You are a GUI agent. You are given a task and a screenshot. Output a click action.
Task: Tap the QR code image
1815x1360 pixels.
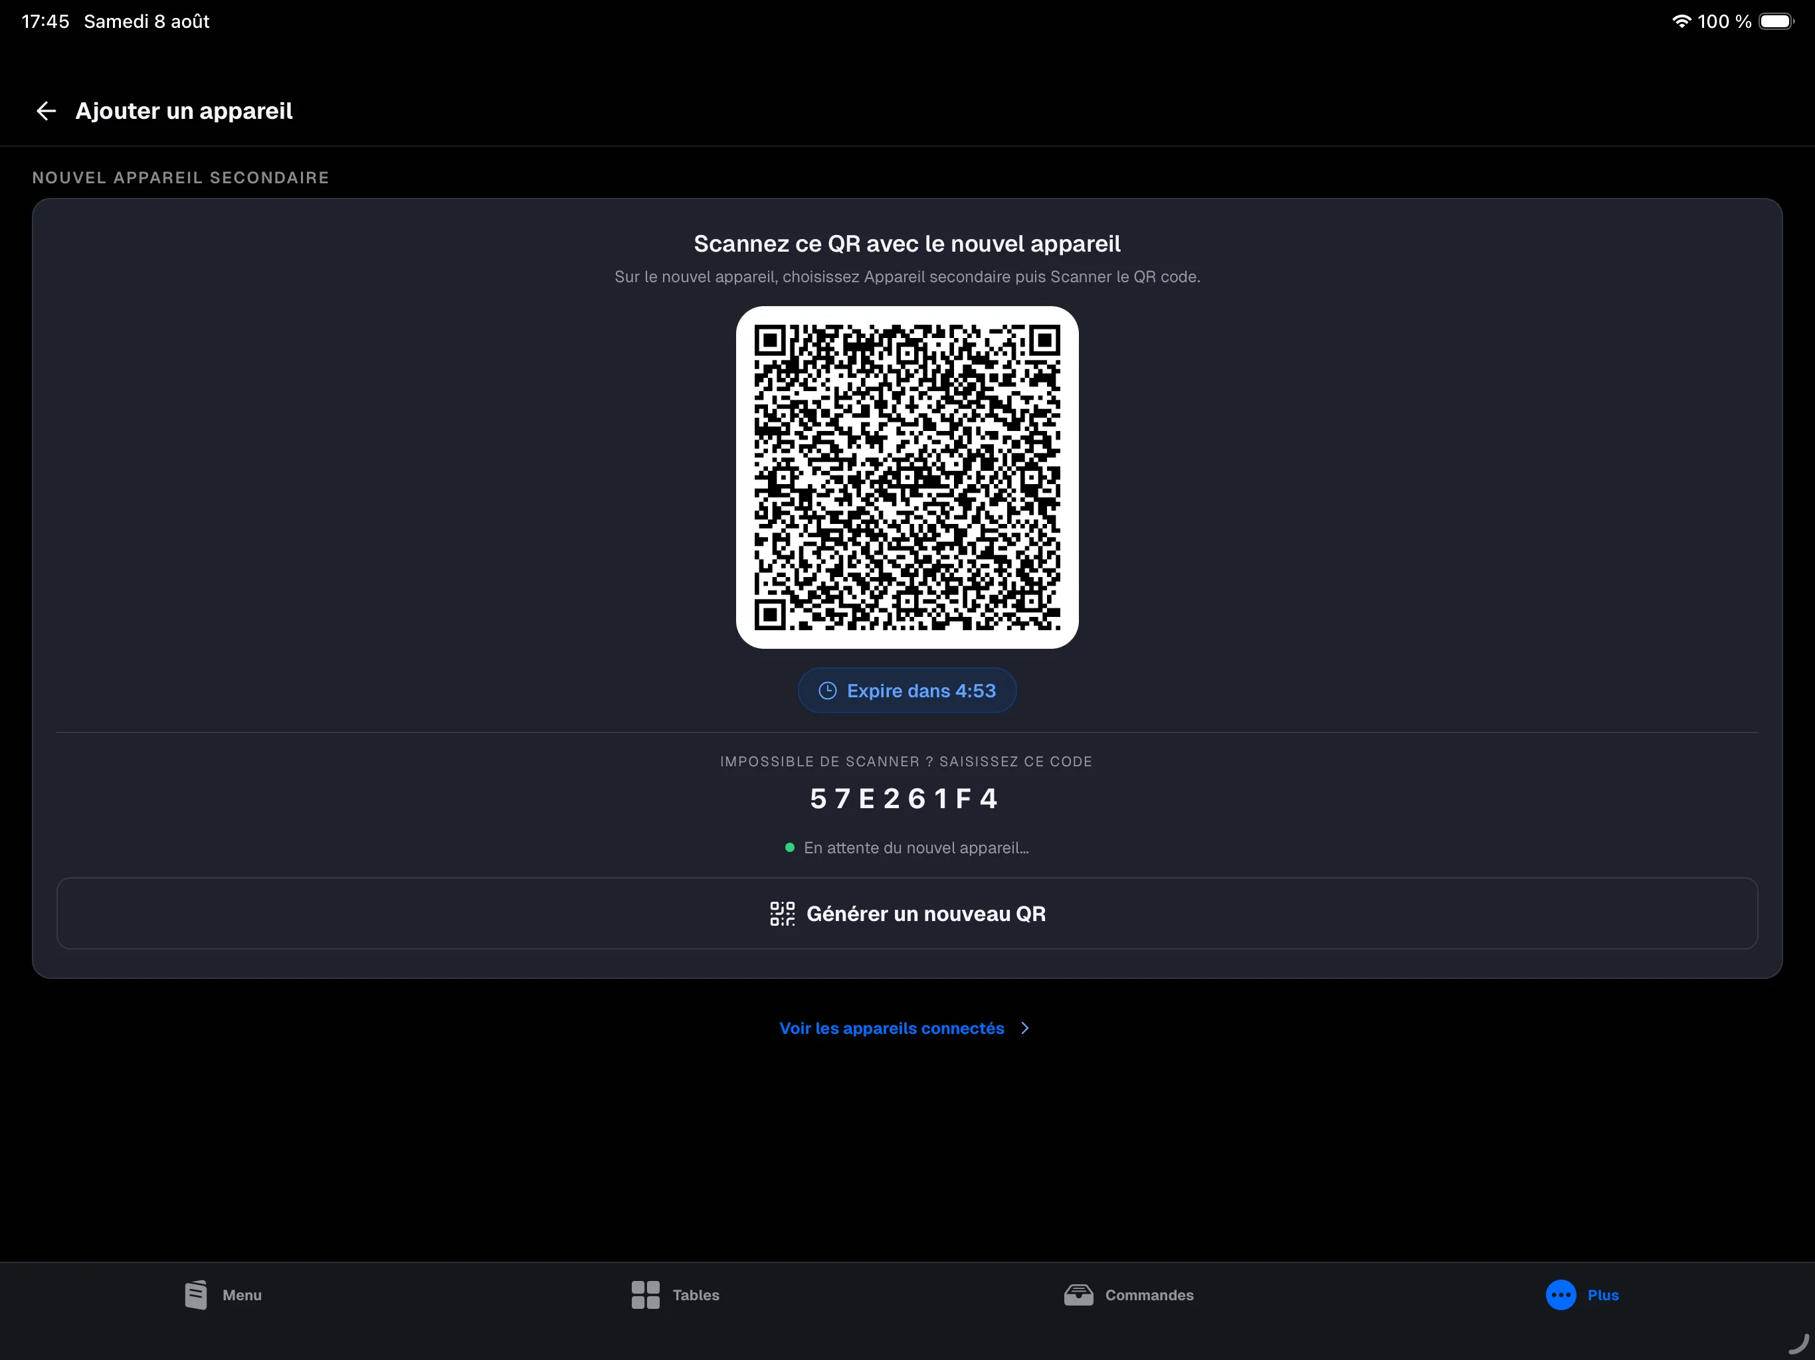tap(907, 477)
